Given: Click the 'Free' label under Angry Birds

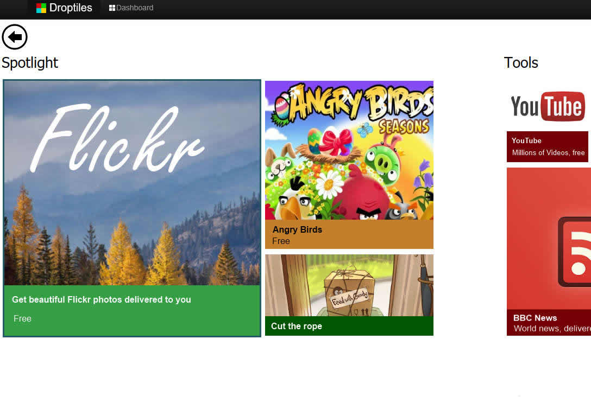Looking at the screenshot, I should (281, 241).
